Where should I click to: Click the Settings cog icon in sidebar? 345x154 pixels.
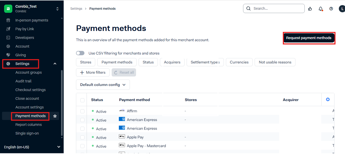pos(8,64)
